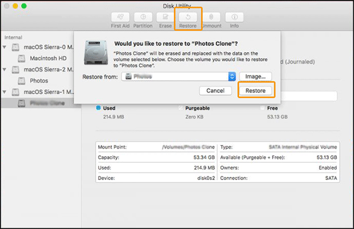Click the Internal sidebar heading

pos(14,38)
